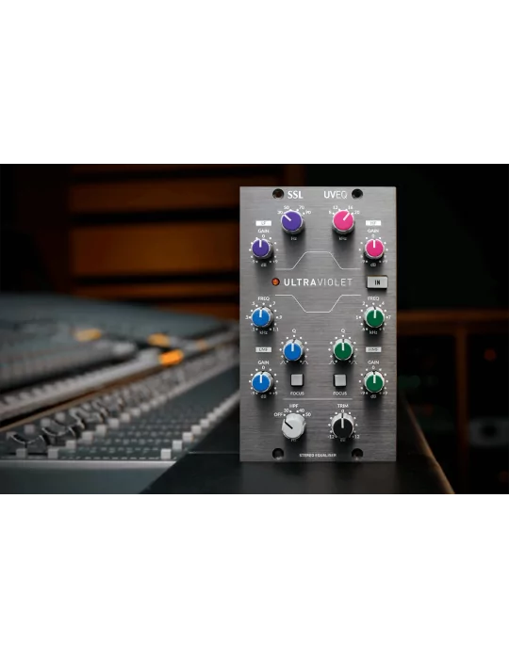Click the SSL logo on the panel
The image size is (509, 659).
click(x=295, y=195)
